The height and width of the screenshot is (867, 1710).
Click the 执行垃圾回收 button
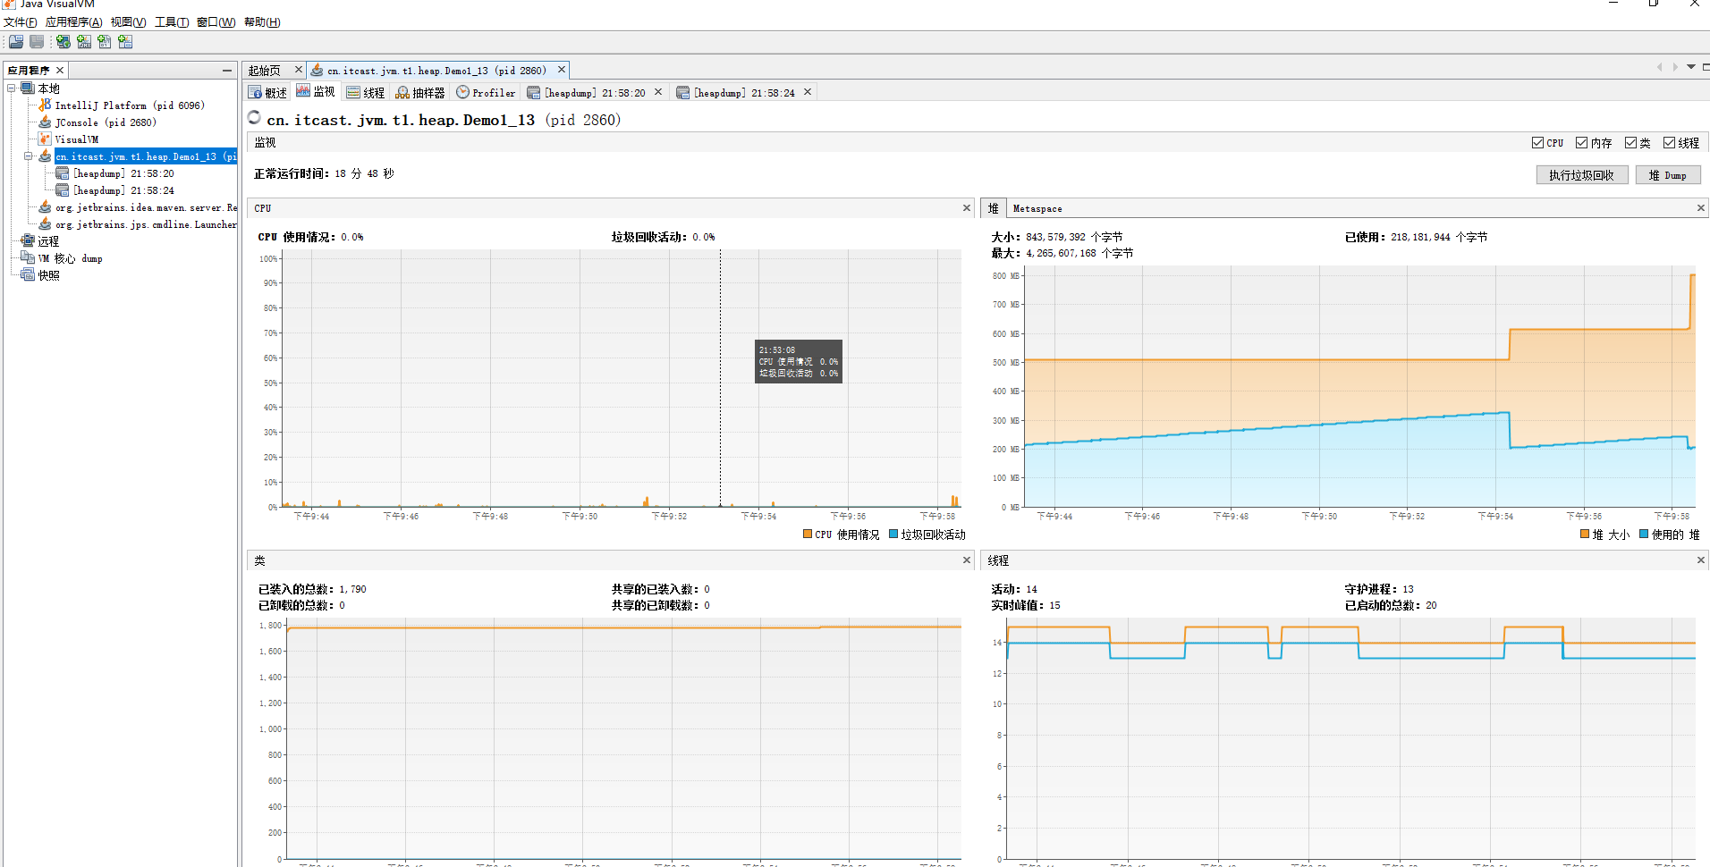click(1581, 175)
